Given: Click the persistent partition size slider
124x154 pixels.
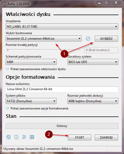Looking at the screenshot, I should point(44,50).
